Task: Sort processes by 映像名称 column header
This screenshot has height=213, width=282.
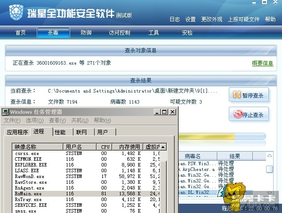Action: 38,147
